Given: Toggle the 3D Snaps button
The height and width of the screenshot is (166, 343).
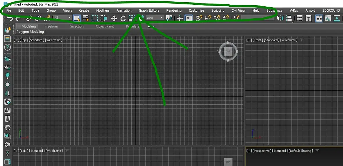Looking at the screenshot, I should tap(199, 18).
